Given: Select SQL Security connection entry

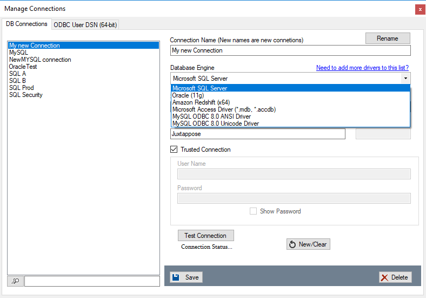Looking at the screenshot, I should pos(25,95).
